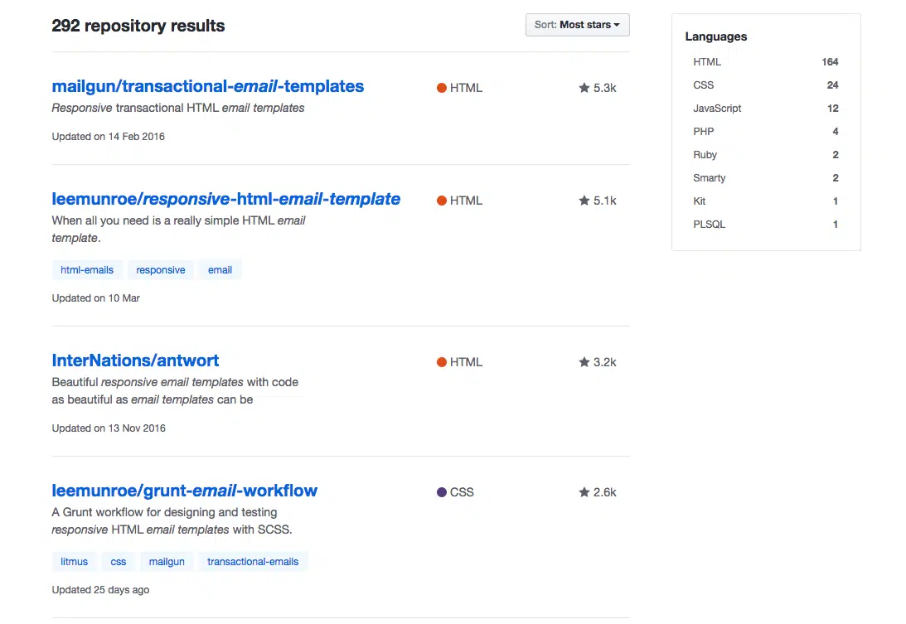This screenshot has height=624, width=906.
Task: Click star icon for mailgun/transactional-email-templates
Action: tap(584, 88)
